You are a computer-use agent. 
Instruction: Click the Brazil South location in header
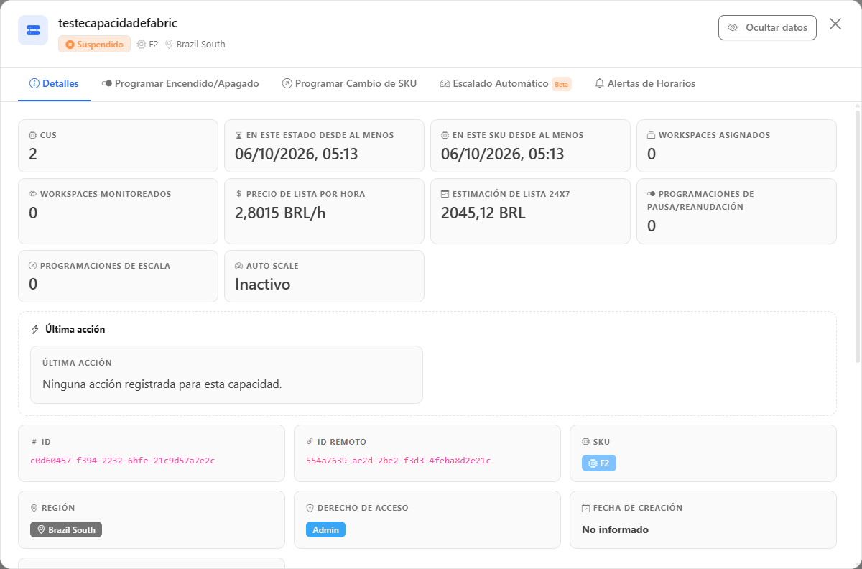point(195,44)
